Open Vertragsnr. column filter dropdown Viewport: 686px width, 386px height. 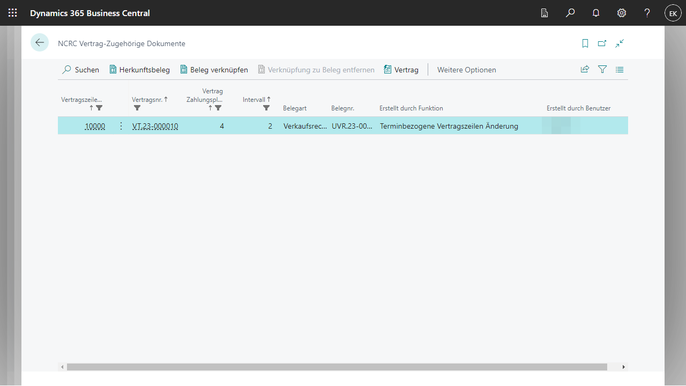pos(137,108)
